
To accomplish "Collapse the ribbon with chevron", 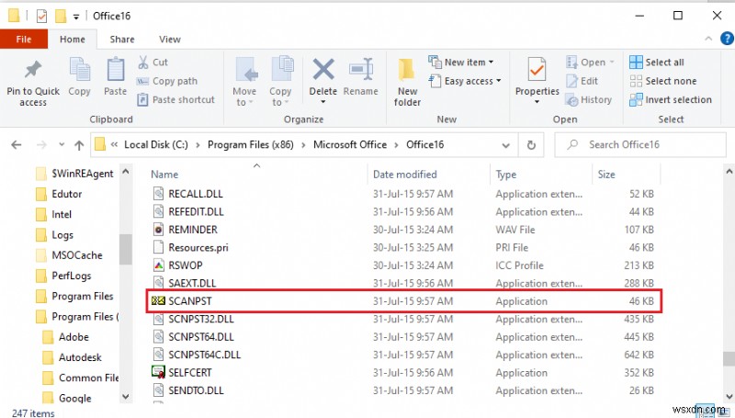I will 708,39.
